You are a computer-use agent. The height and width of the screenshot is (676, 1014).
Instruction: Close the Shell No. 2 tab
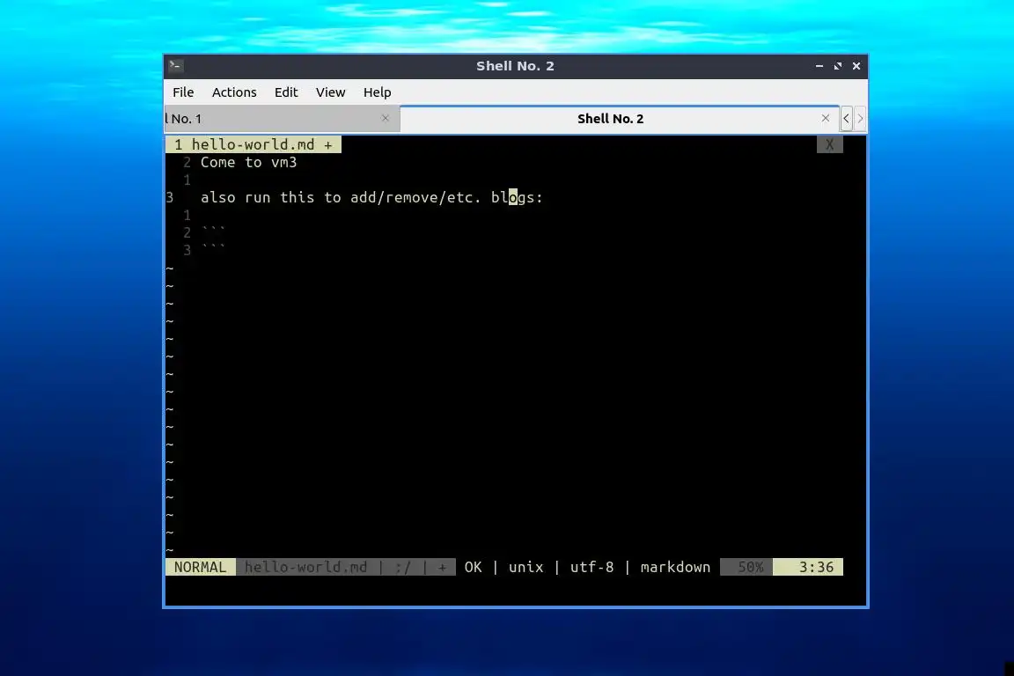click(x=825, y=118)
